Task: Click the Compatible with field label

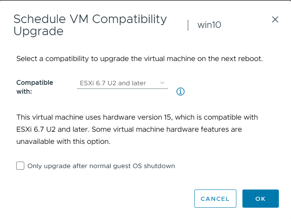Action: [34, 87]
